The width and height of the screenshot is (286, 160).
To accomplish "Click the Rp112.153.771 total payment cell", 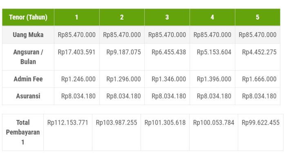I will coord(68,132).
